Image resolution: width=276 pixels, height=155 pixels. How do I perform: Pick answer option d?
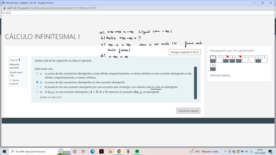[x=37, y=92]
